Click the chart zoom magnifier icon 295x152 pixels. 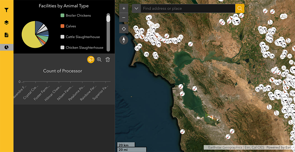click(x=99, y=59)
